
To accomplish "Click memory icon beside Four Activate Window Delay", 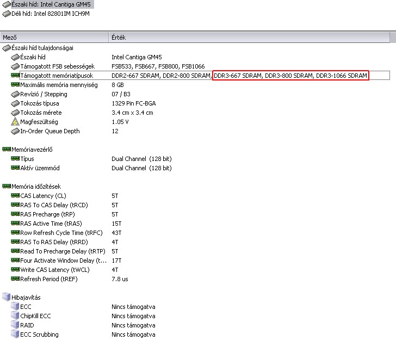I will pyautogui.click(x=15, y=260).
